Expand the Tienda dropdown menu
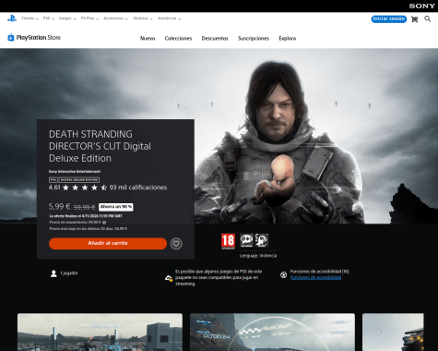The height and width of the screenshot is (351, 438). tap(30, 18)
